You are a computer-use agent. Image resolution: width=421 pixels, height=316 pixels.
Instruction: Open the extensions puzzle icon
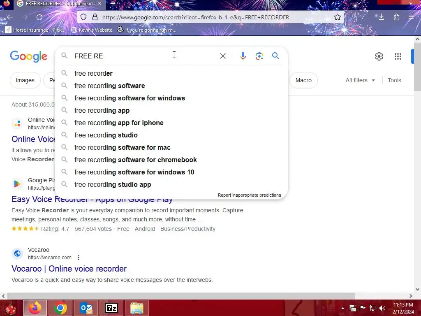click(x=397, y=17)
